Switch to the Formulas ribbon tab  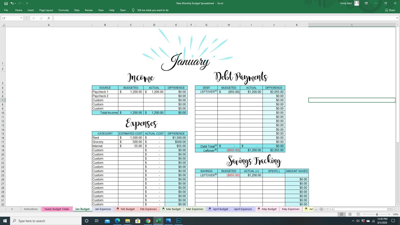click(x=64, y=10)
